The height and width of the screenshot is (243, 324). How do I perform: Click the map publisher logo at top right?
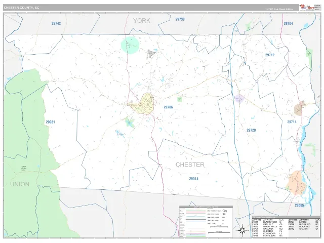(307, 7)
